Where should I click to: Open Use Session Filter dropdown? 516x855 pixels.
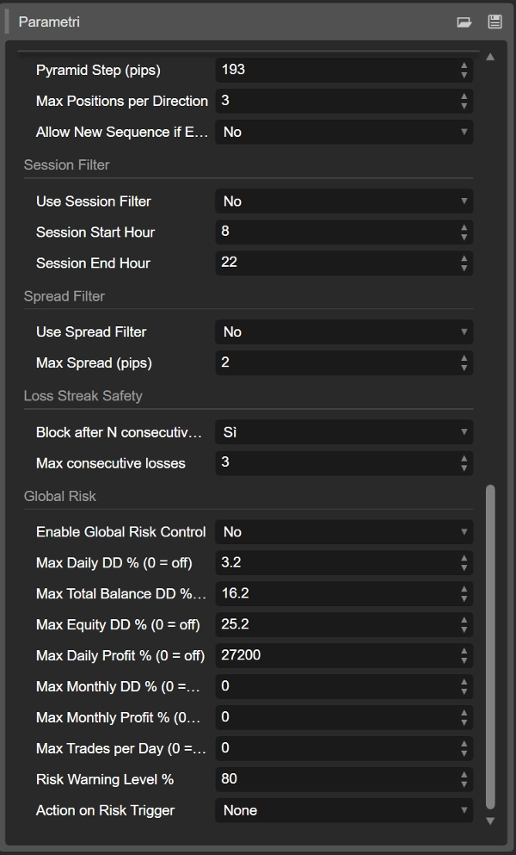pos(343,201)
